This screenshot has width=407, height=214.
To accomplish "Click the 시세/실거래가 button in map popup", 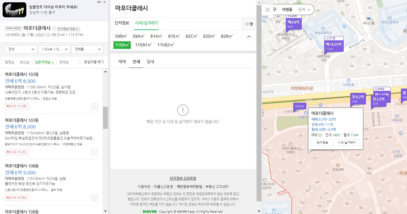I will click(347, 143).
